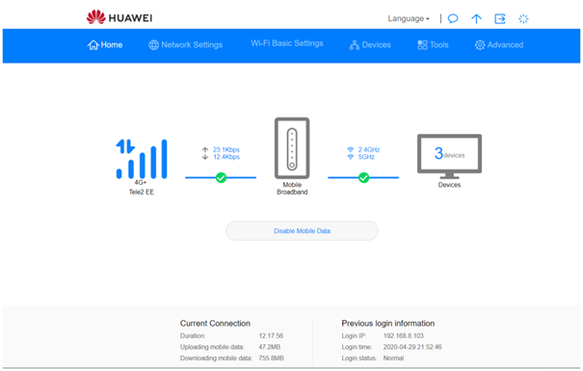The height and width of the screenshot is (371, 583).
Task: Open the Tools menu
Action: pos(433,45)
